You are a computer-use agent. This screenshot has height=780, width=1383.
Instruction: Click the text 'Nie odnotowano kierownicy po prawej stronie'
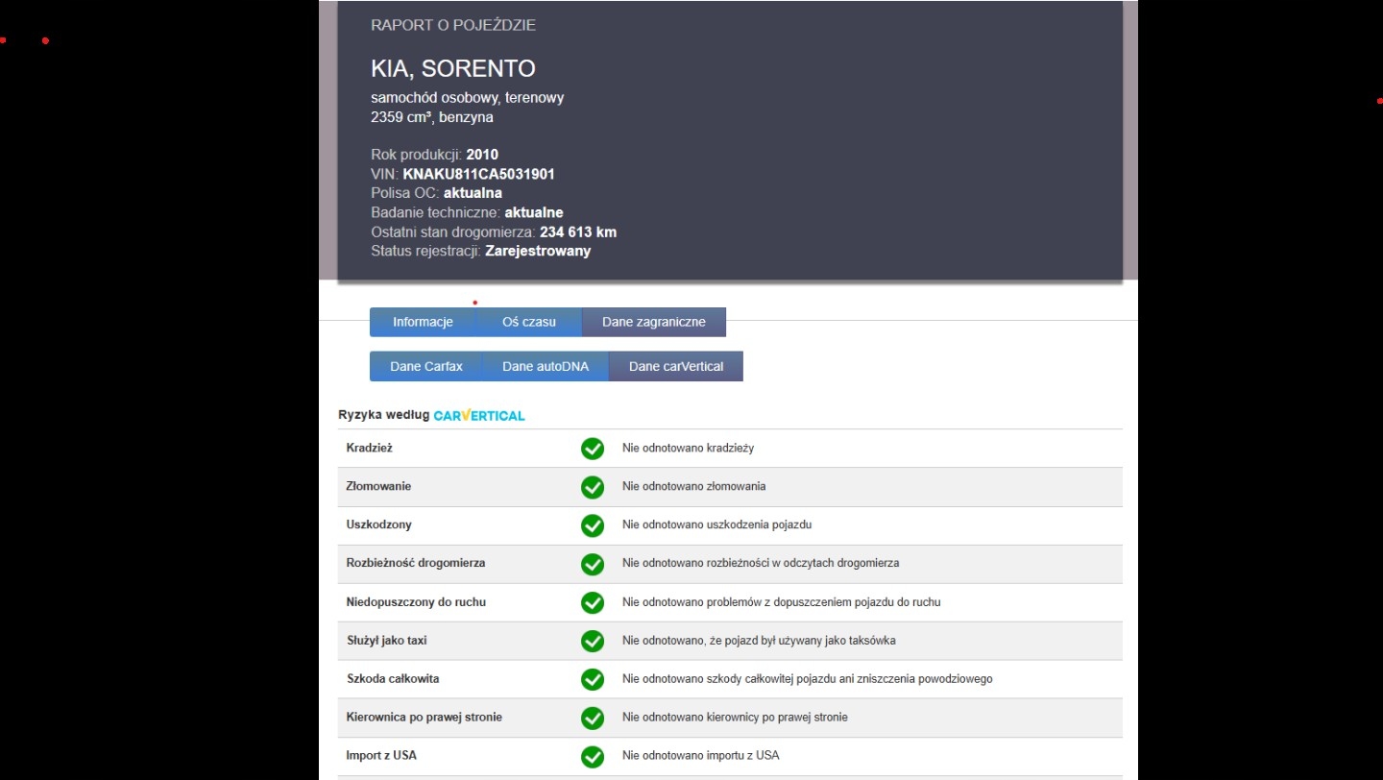(735, 718)
